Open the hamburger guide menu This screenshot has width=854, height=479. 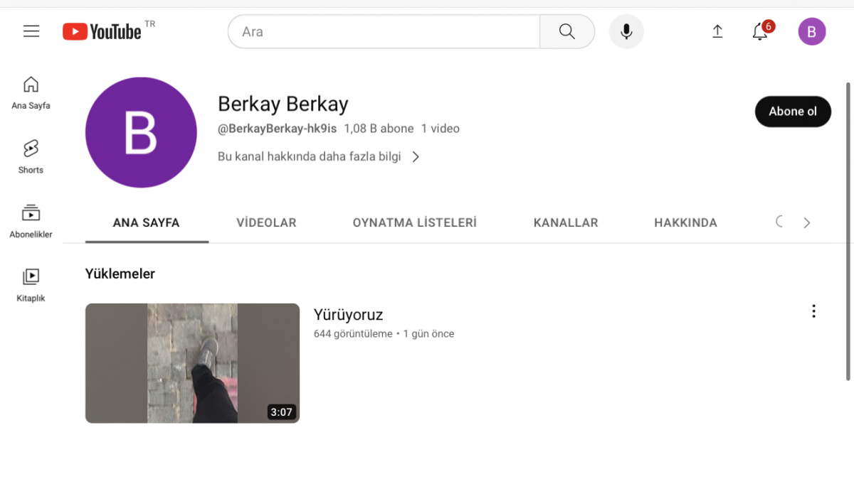(x=31, y=31)
